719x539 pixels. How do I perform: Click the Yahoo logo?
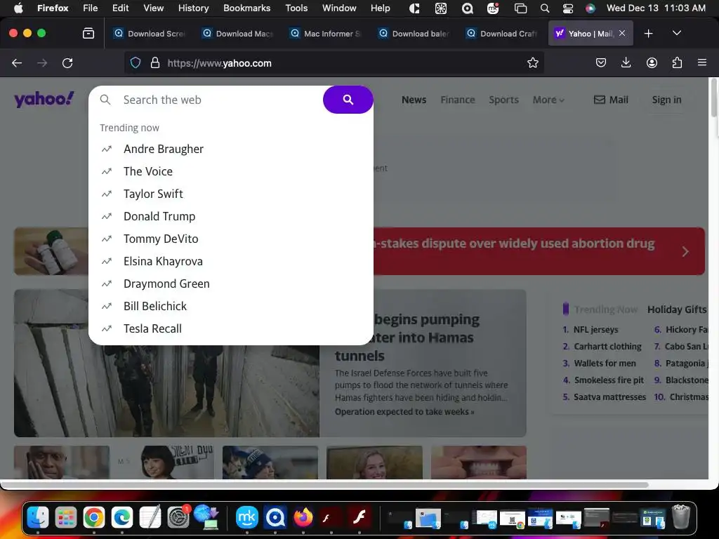click(x=44, y=98)
